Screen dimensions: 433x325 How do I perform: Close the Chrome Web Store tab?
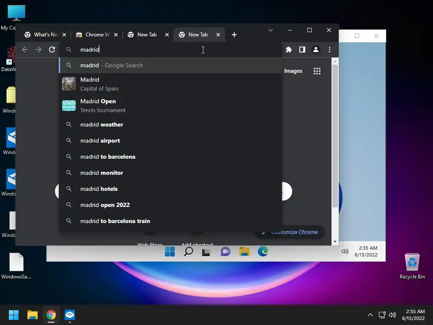point(116,35)
